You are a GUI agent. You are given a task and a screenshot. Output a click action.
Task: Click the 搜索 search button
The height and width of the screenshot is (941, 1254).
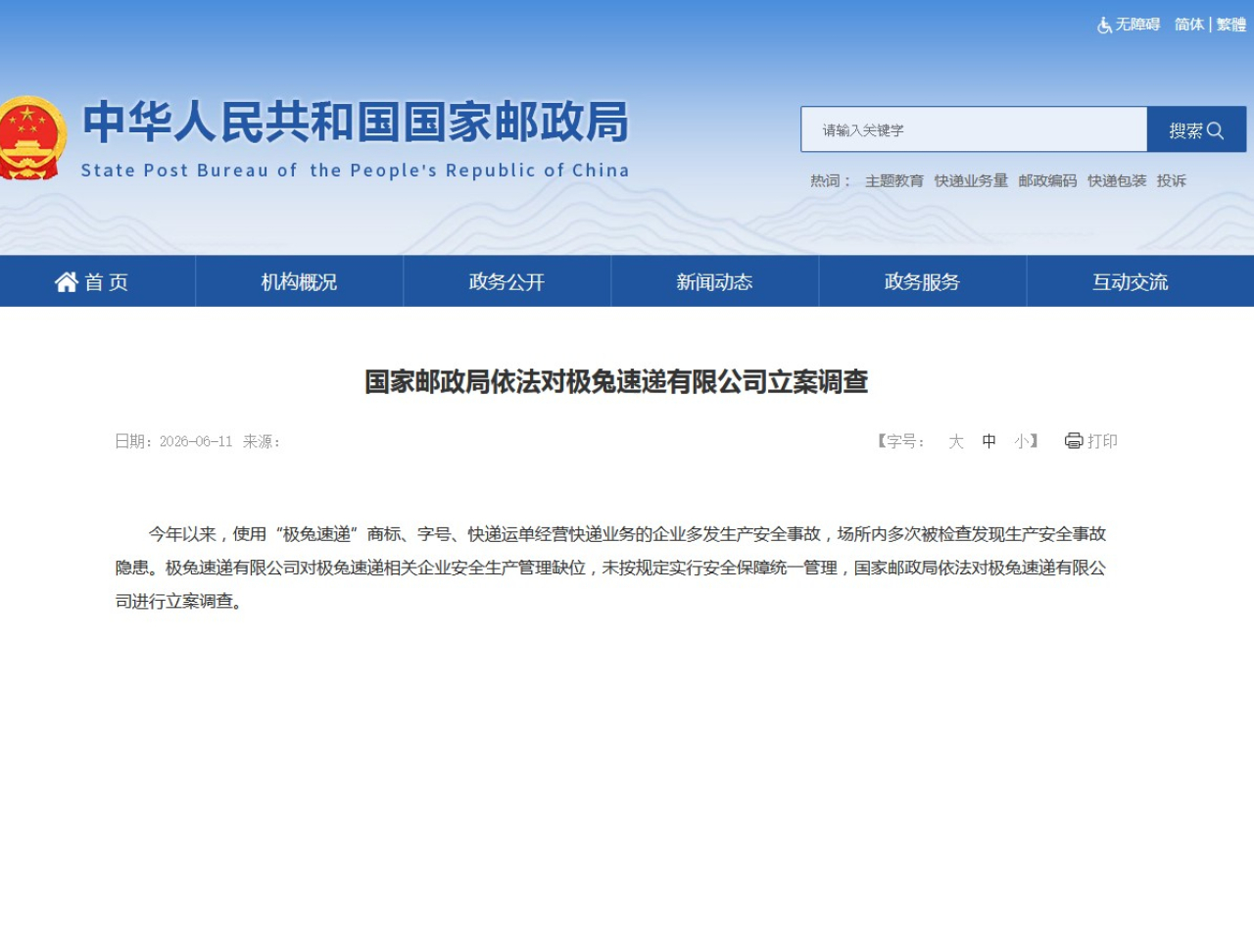tap(1196, 129)
